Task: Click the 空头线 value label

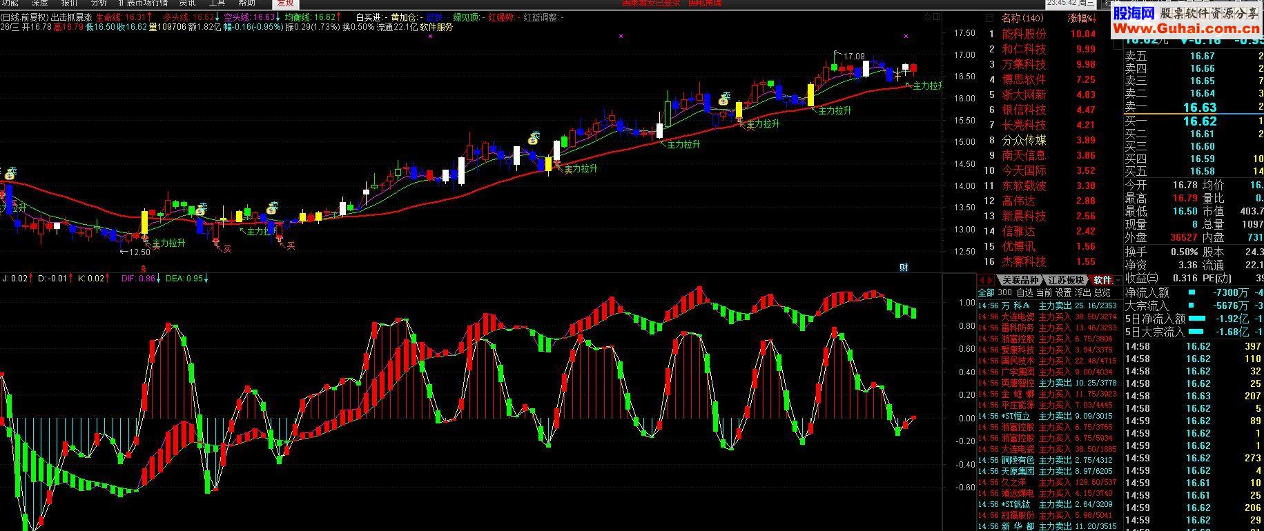Action: pos(253,17)
